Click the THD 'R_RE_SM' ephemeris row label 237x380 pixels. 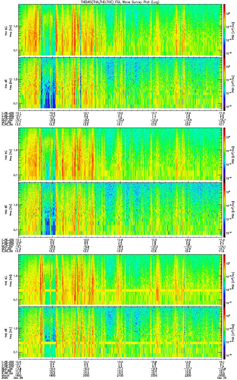coord(7,250)
